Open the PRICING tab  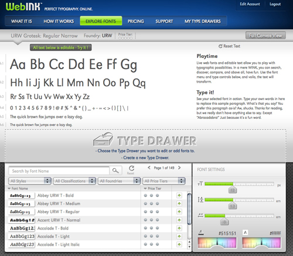(136, 21)
